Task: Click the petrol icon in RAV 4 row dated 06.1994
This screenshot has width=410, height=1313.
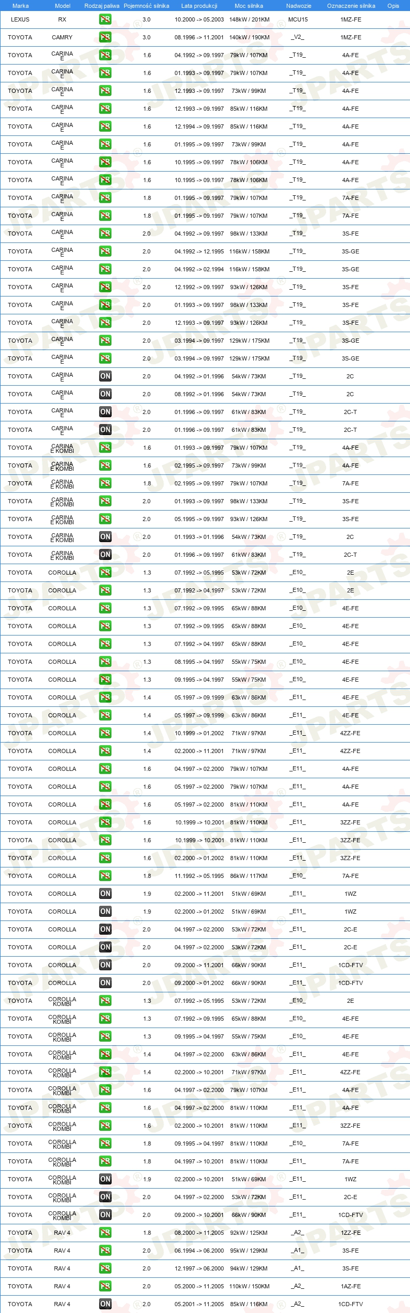Action: click(x=105, y=1251)
